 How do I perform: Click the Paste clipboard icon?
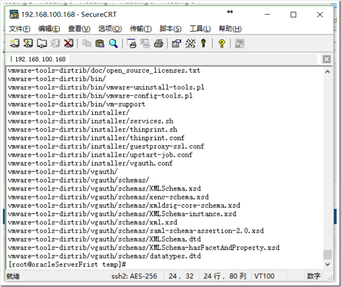coord(100,43)
